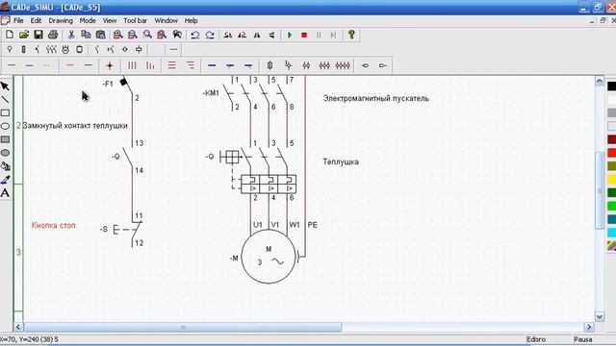Open the Mode menu
This screenshot has height=346, width=616.
point(88,21)
